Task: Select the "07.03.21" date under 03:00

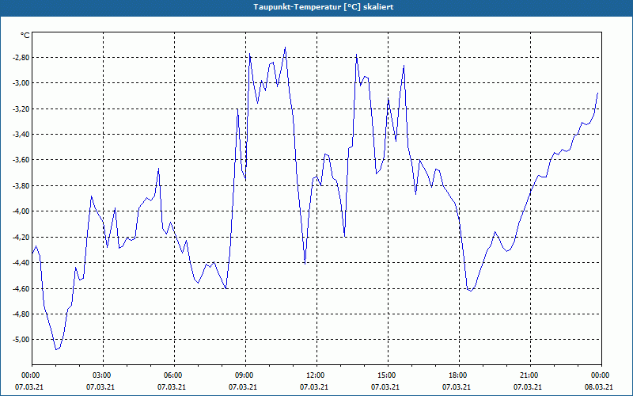Action: click(x=100, y=386)
